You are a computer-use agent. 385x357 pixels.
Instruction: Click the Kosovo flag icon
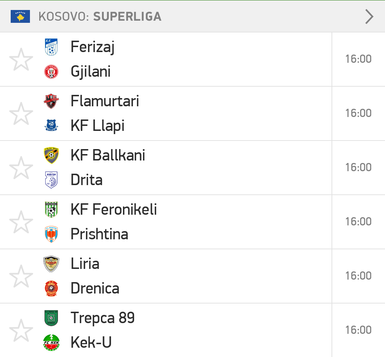coord(20,16)
